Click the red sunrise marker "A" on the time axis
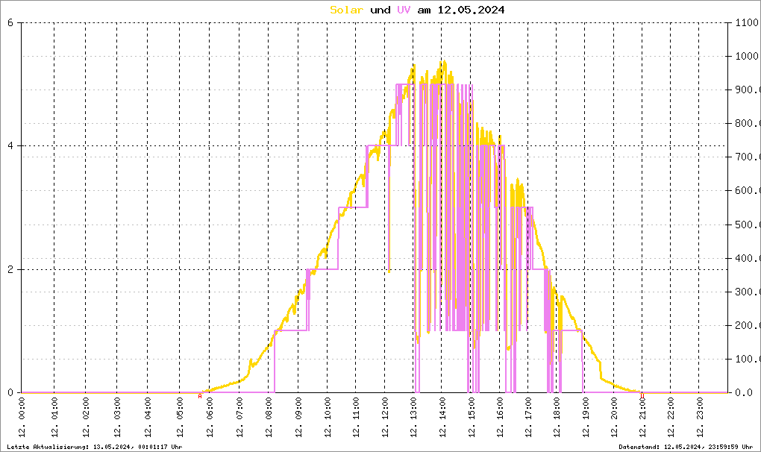 [200, 396]
